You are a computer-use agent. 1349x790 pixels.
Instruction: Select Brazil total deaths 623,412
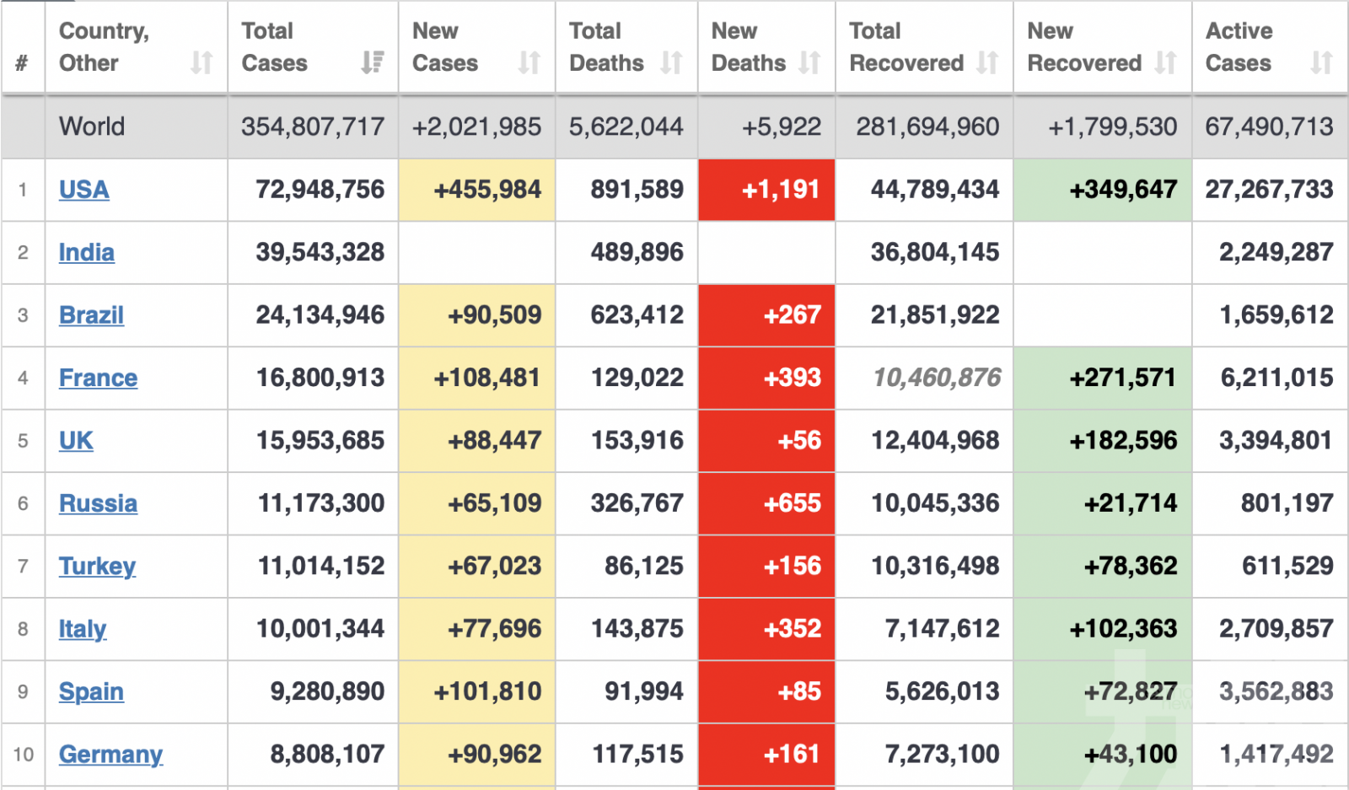point(637,315)
